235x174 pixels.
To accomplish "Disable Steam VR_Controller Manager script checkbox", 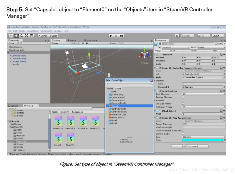I will click(x=160, y=68).
